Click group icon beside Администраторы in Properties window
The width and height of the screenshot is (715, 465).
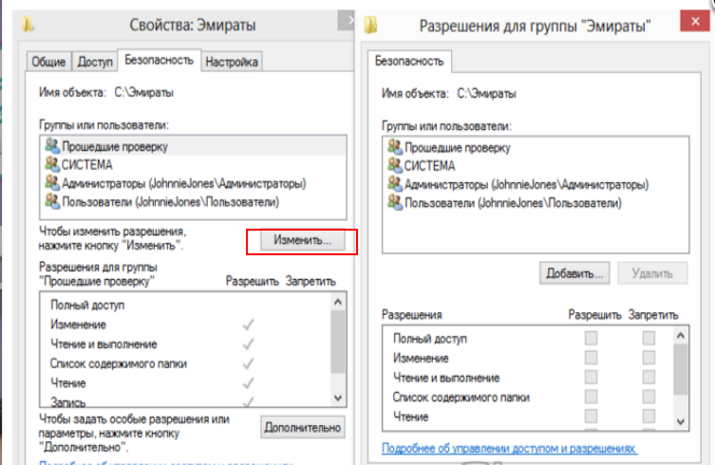coord(52,183)
